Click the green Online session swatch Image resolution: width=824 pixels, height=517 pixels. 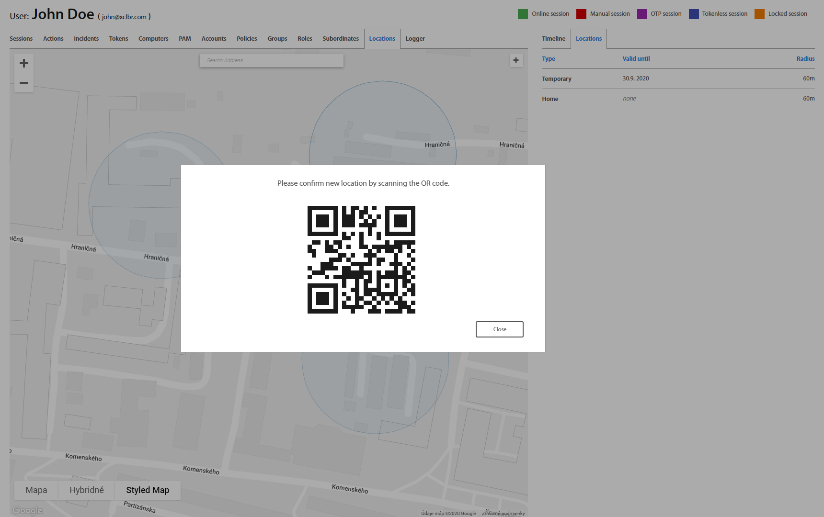[523, 14]
